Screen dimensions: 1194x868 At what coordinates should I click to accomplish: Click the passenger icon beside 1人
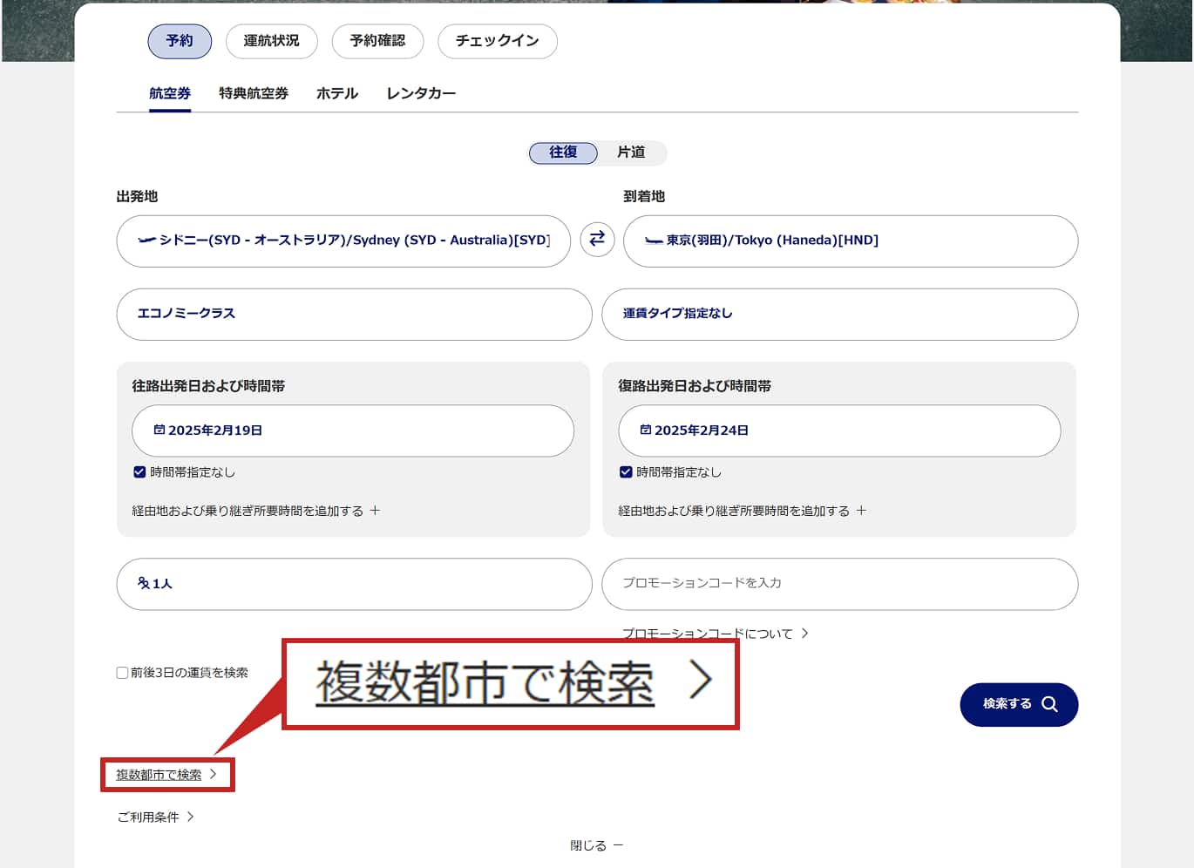point(144,583)
